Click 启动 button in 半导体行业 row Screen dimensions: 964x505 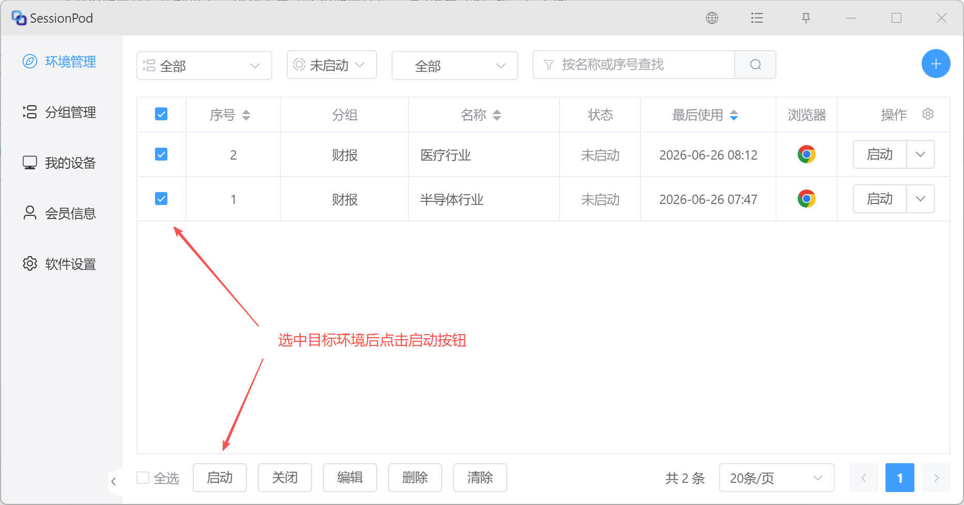(879, 199)
